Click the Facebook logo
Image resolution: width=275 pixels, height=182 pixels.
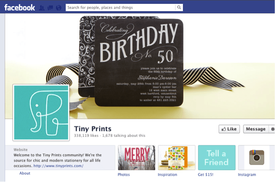pos(20,8)
